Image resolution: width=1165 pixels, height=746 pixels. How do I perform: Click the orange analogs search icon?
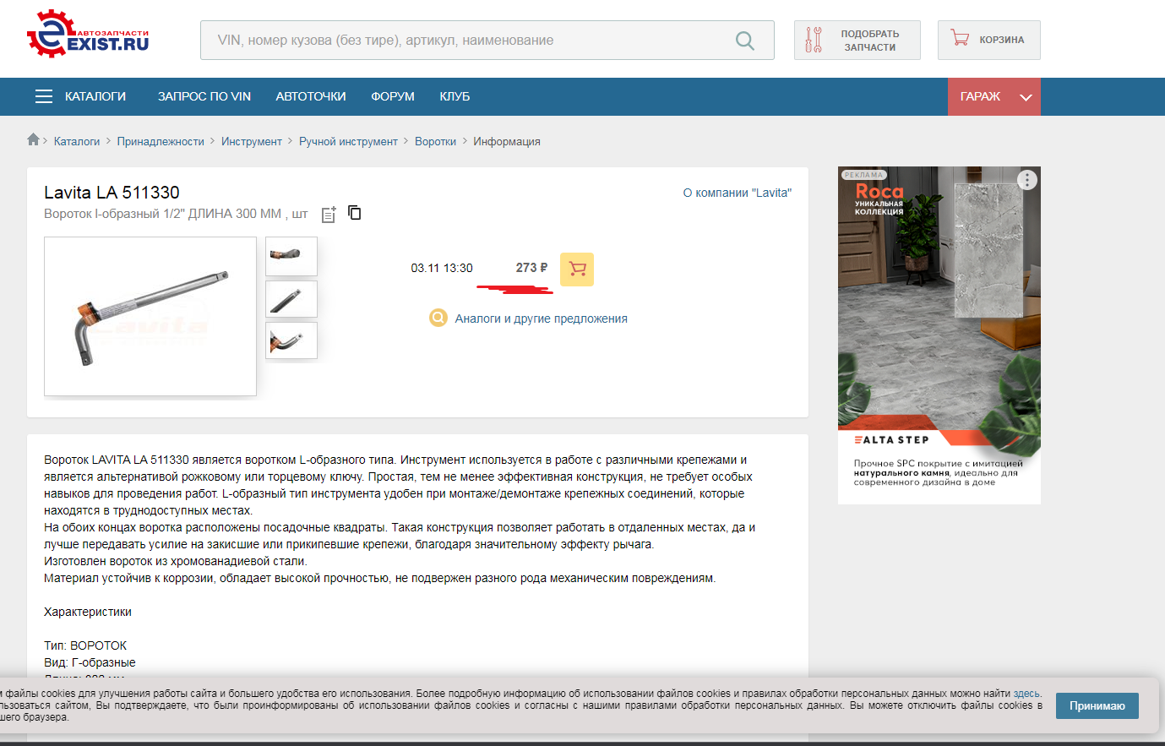pos(438,318)
